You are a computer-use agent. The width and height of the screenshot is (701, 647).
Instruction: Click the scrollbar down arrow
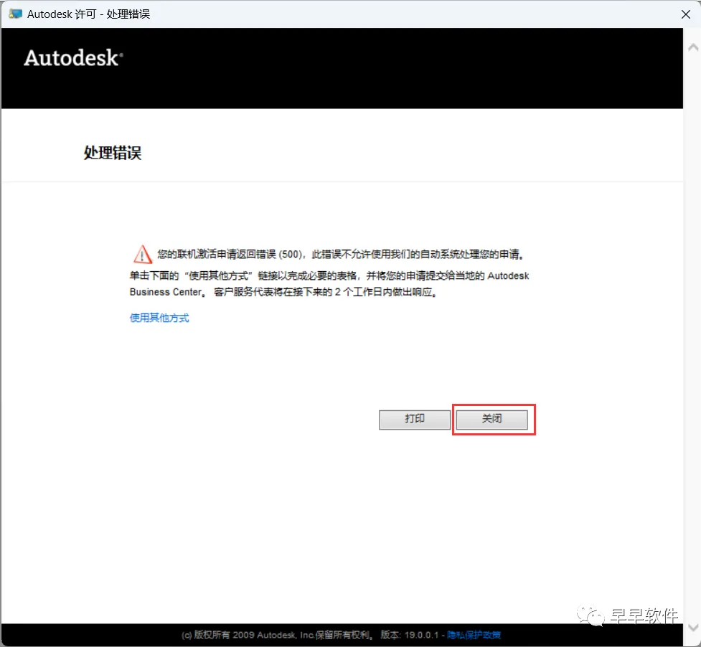(693, 627)
